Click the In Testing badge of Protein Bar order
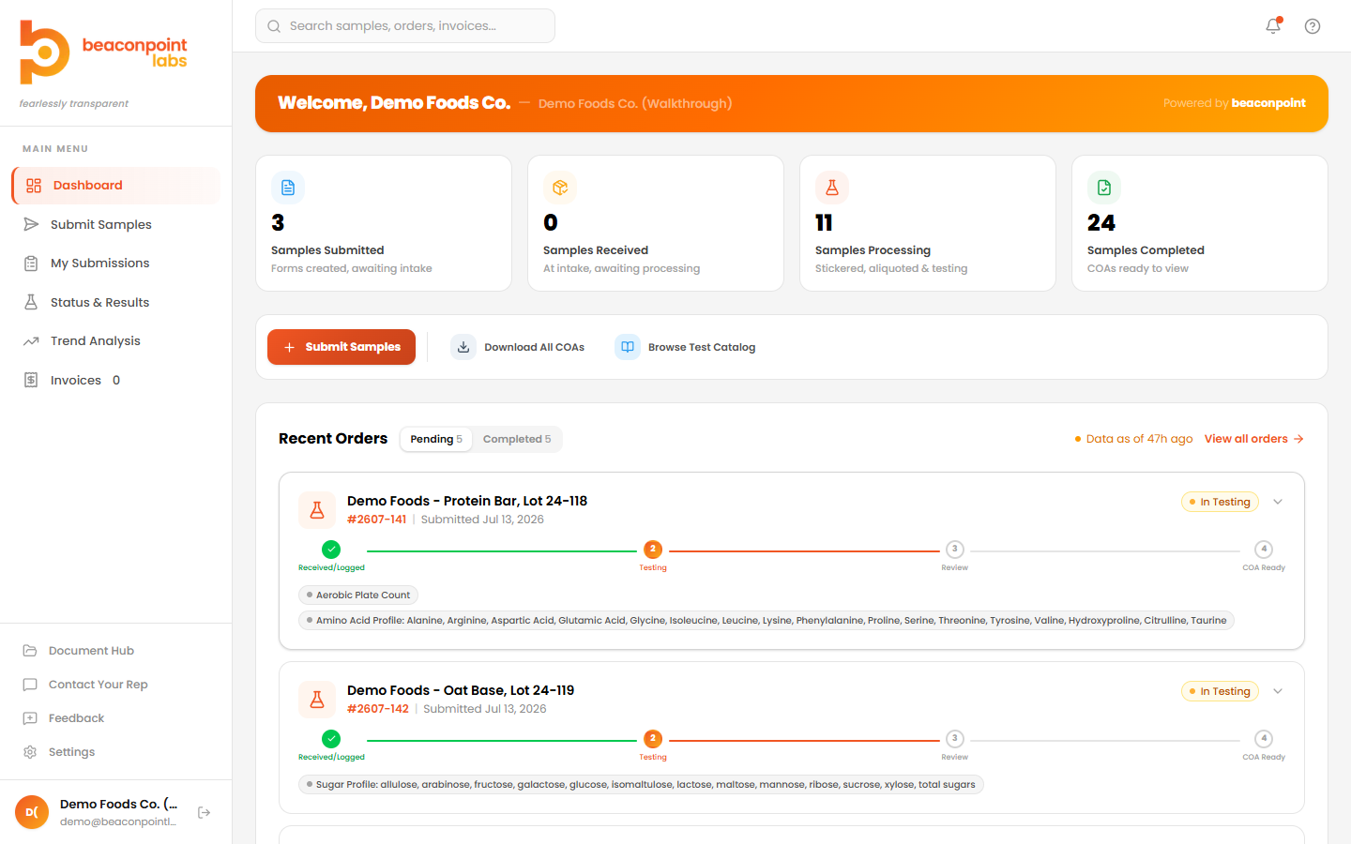Image resolution: width=1351 pixels, height=844 pixels. coord(1220,502)
